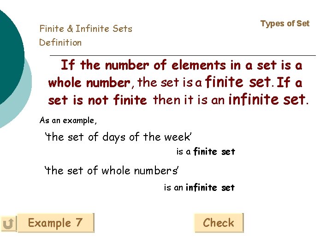Click the 'is an infinite set' answer text
Image resolution: width=332 pixels, height=249 pixels.
[x=199, y=188]
